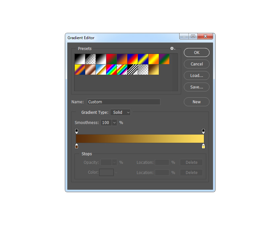
Task: Select the black to white gradient preset
Action: tap(80, 59)
